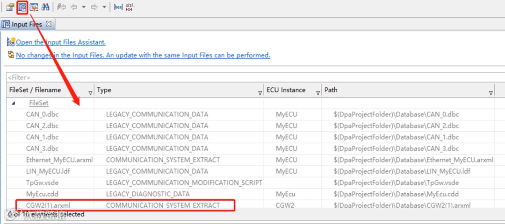The width and height of the screenshot is (505, 224).
Task: Select the Ethernet_MyECU.arxml file row
Action: [59, 160]
